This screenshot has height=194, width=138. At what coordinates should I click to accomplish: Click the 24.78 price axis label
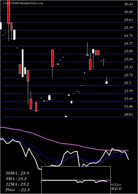click(129, 36)
